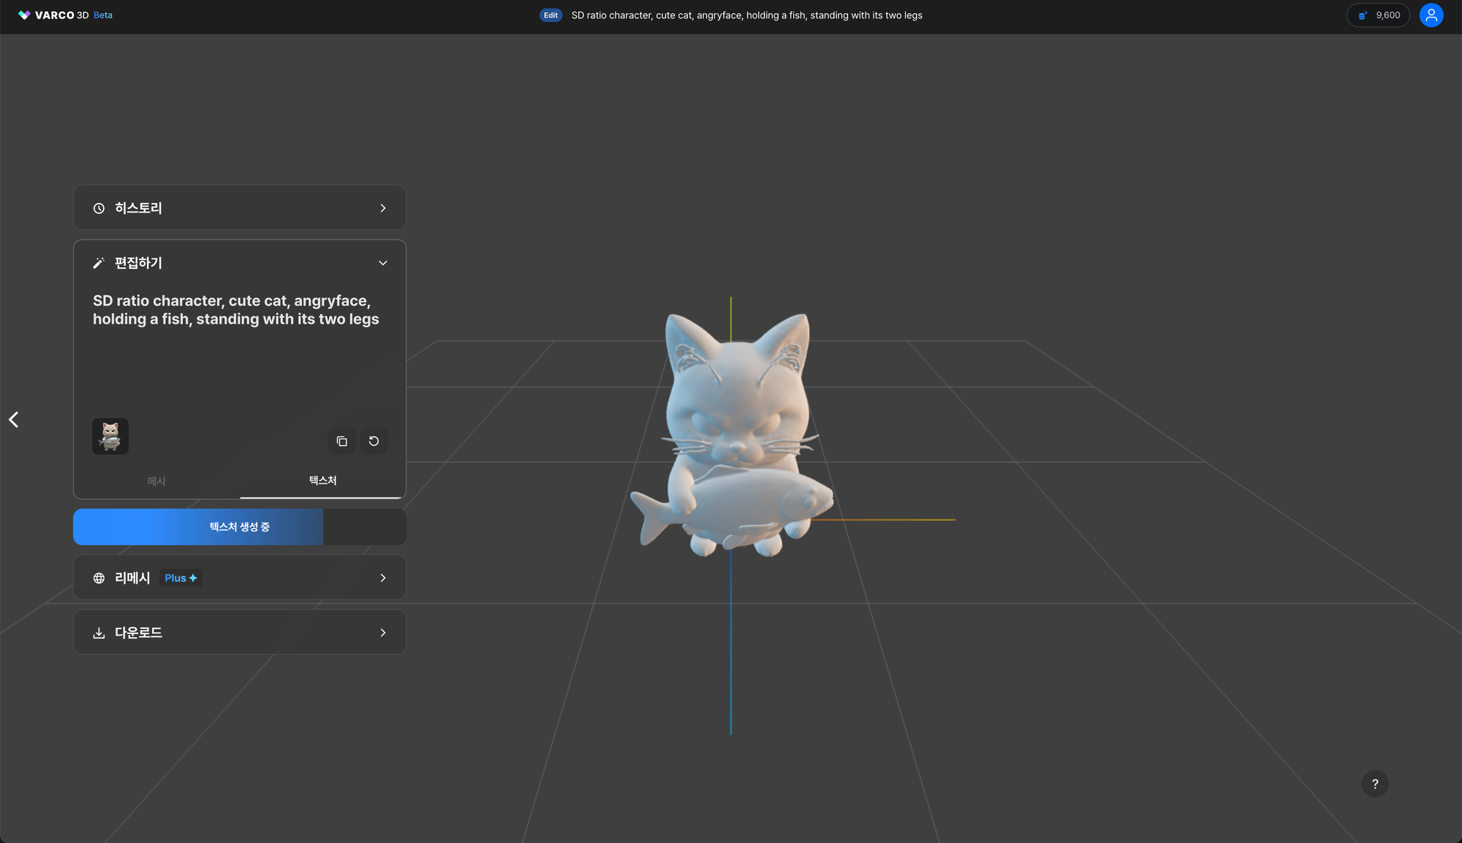This screenshot has width=1462, height=843.
Task: Expand the 히스토리 panel chevron
Action: (383, 208)
